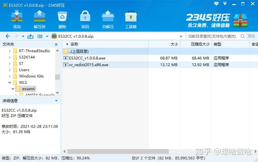Select the Windows Kits folder

pyautogui.click(x=31, y=76)
